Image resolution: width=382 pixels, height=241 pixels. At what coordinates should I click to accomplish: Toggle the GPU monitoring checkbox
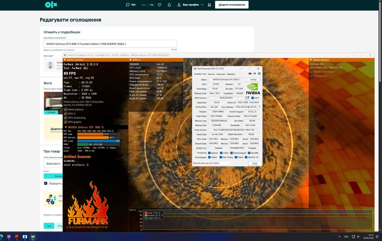(66, 118)
